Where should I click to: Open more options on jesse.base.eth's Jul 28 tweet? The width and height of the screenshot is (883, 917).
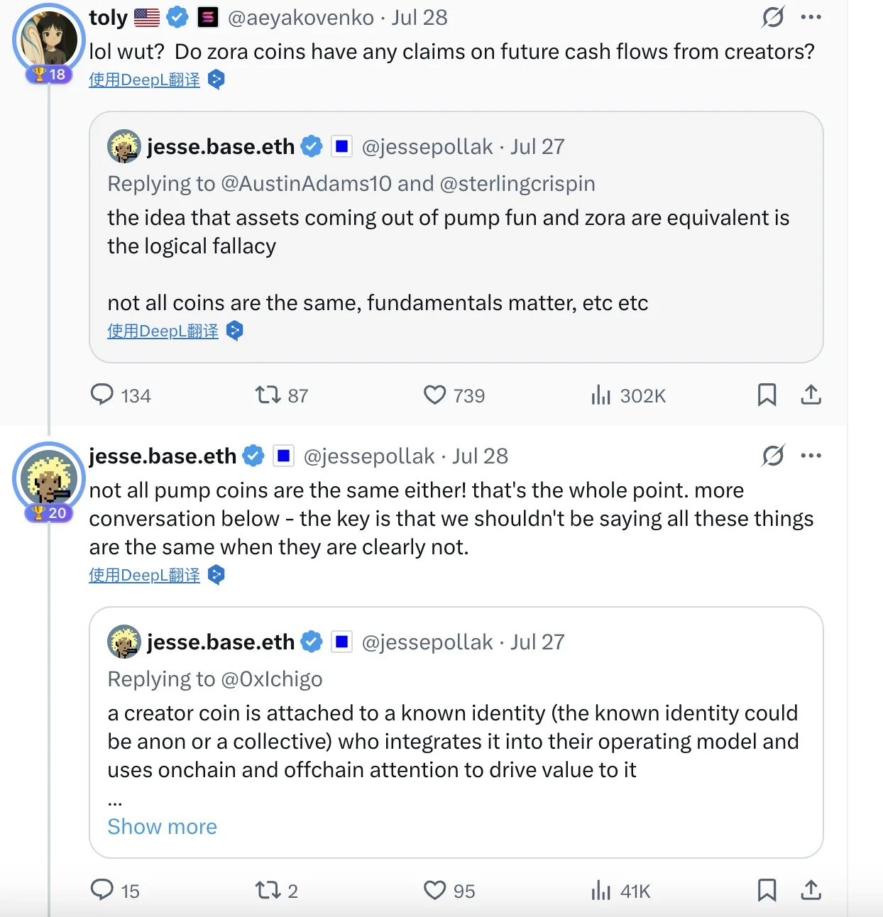(x=811, y=456)
